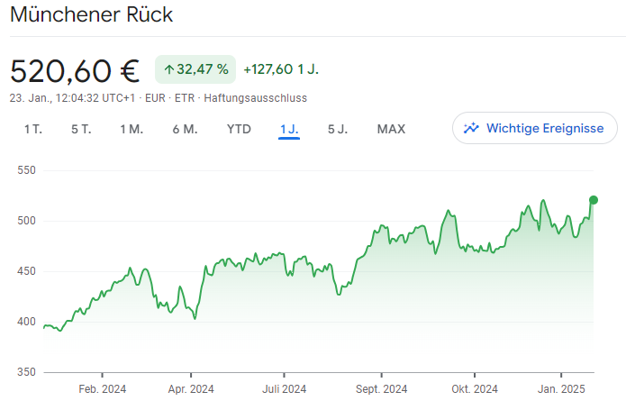
Task: Click the Juli 2024 axis label
Action: click(x=285, y=389)
